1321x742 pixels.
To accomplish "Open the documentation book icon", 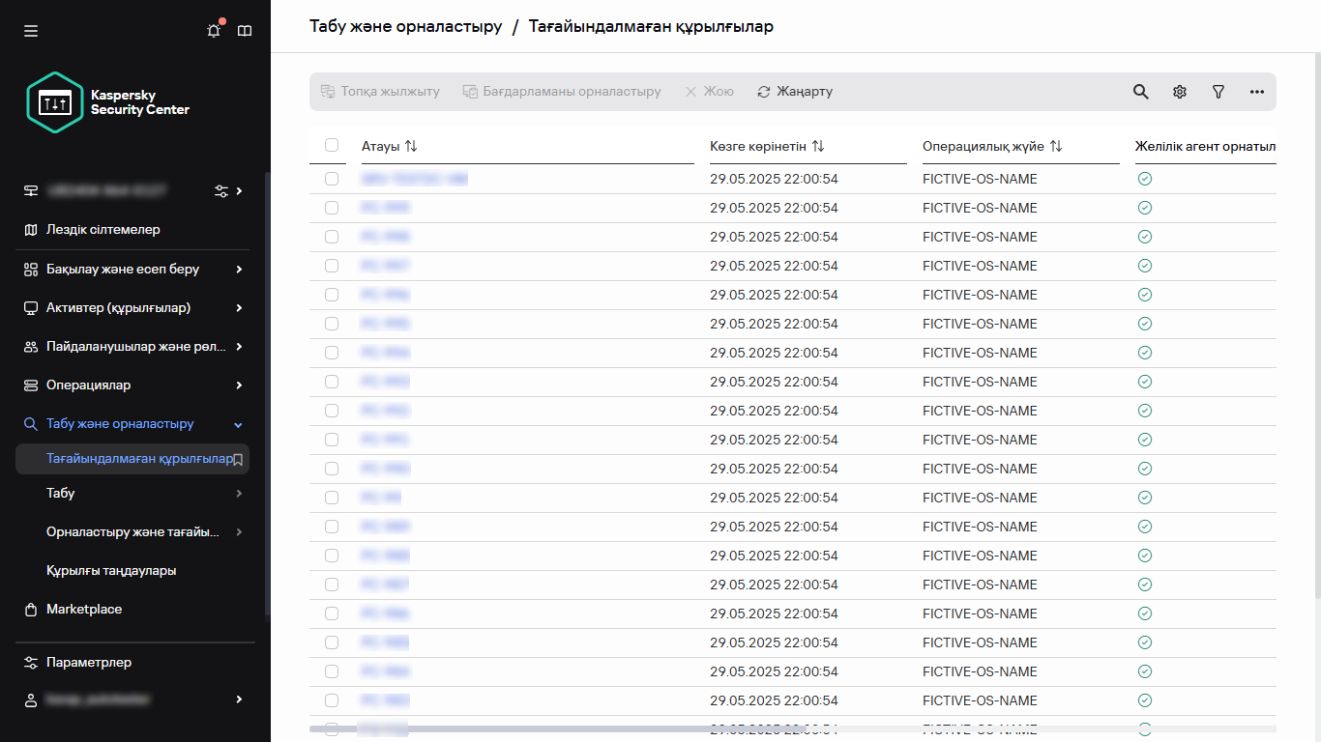I will [245, 31].
